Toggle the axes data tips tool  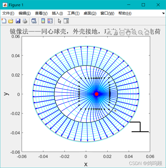(122, 33)
